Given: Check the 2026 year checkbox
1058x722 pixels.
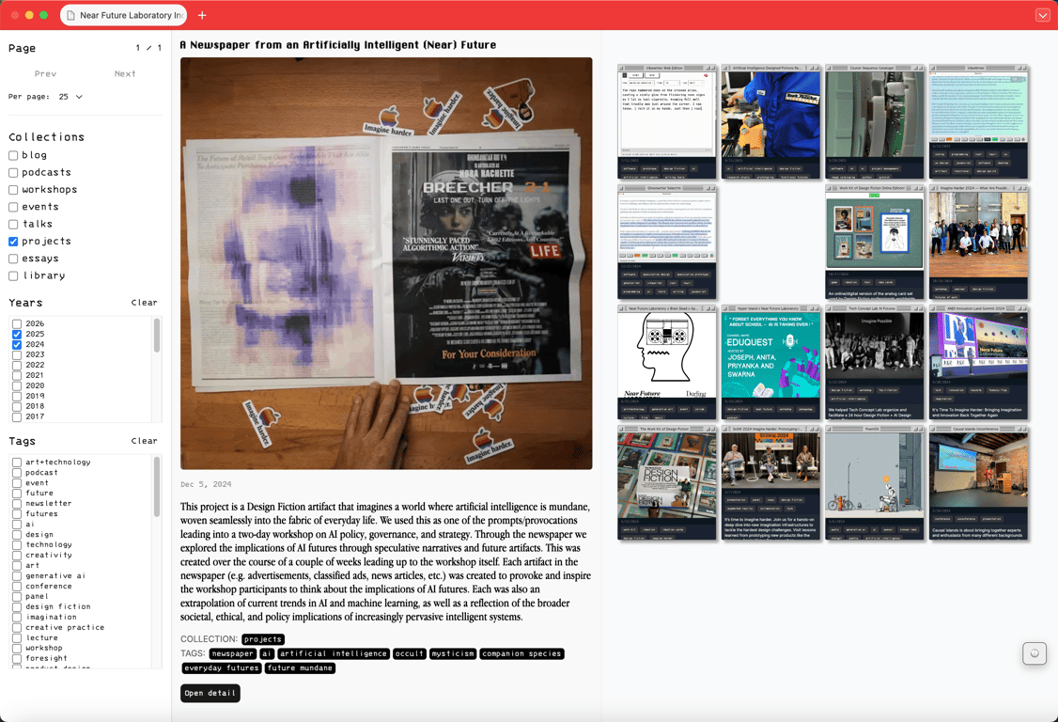Looking at the screenshot, I should point(17,324).
